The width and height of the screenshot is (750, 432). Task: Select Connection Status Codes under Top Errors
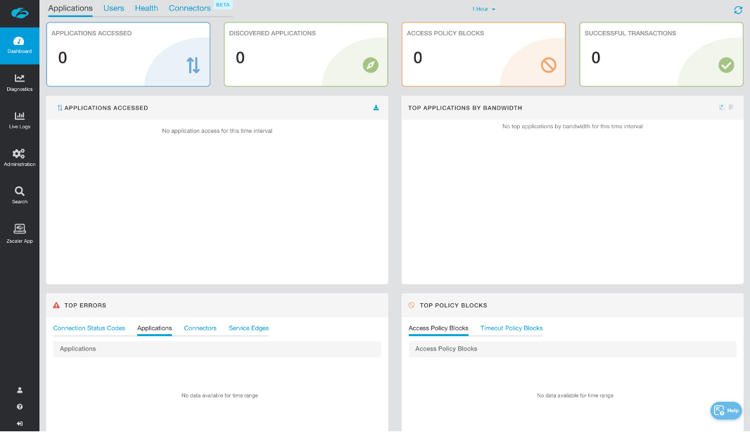point(89,328)
